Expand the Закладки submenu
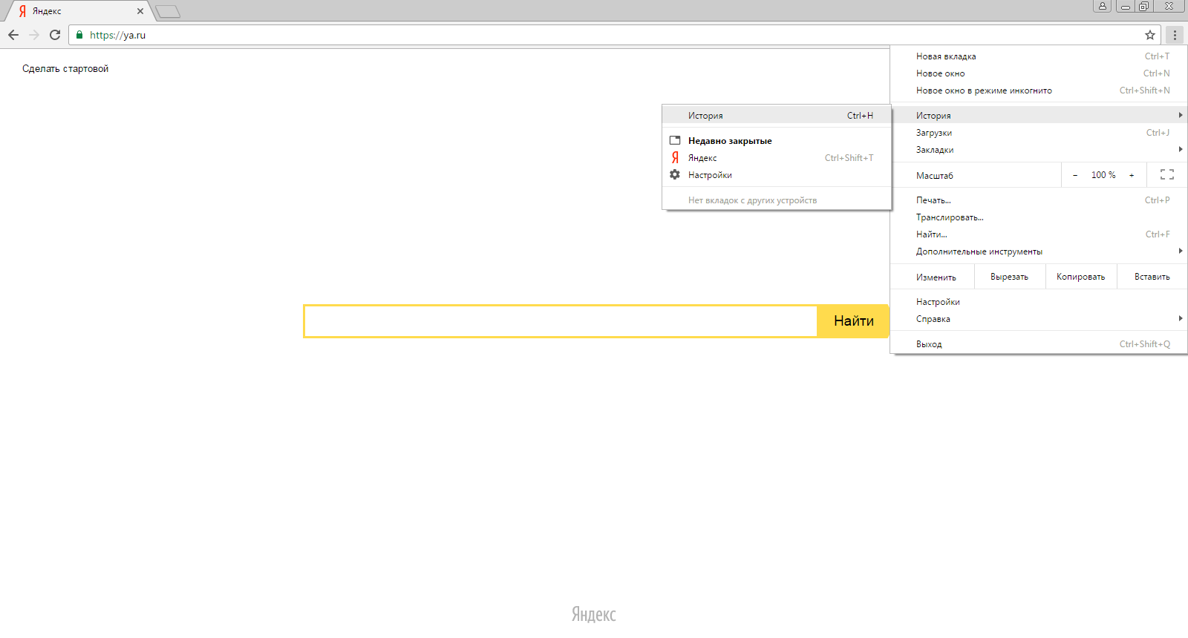Screen dimensions: 1188x638 pos(1039,150)
